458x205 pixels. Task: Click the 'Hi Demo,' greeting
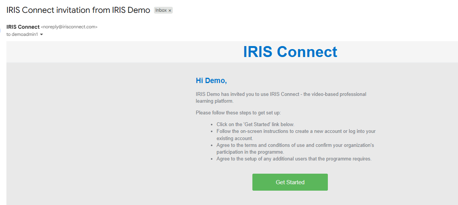[x=211, y=80]
